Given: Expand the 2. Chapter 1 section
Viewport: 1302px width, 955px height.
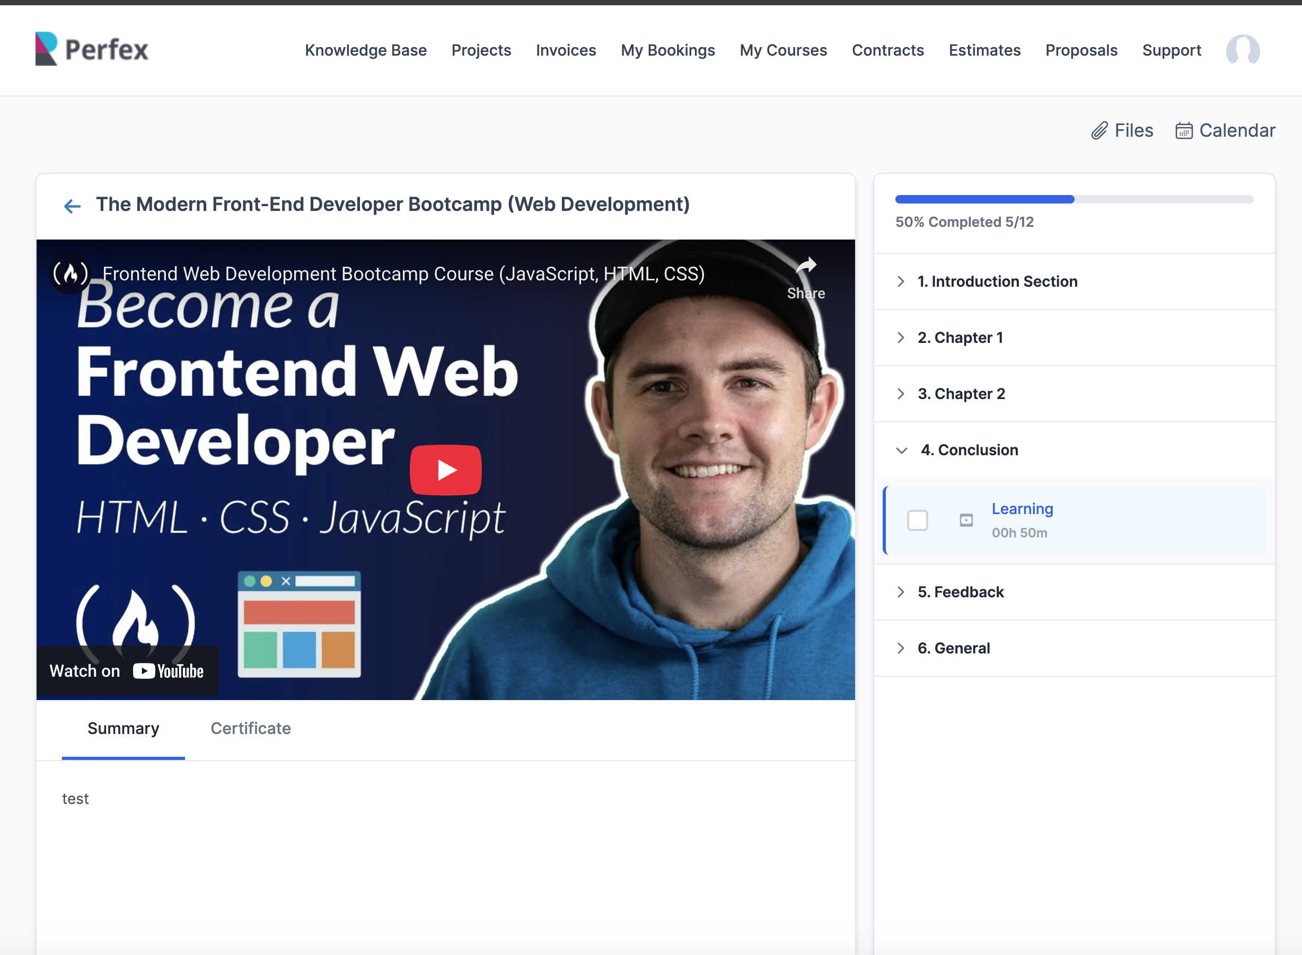Looking at the screenshot, I should click(x=960, y=338).
